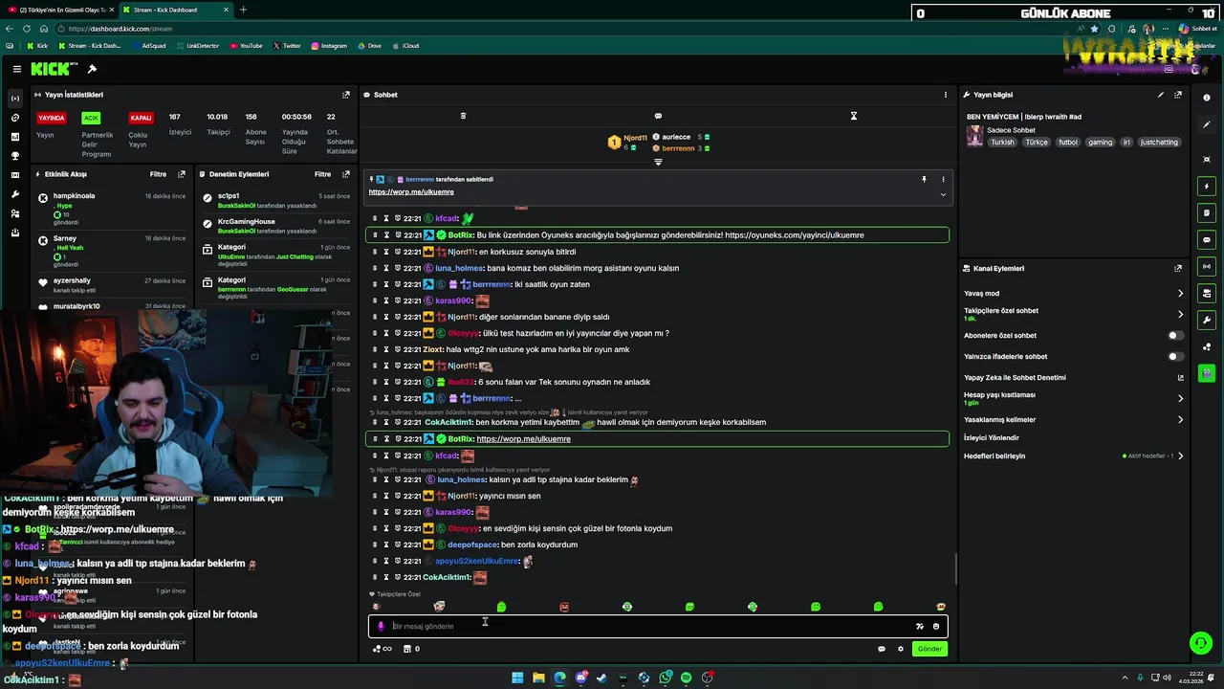This screenshot has width=1224, height=689.
Task: Open the hamburger menu beside the Kick logo
Action: coord(17,69)
